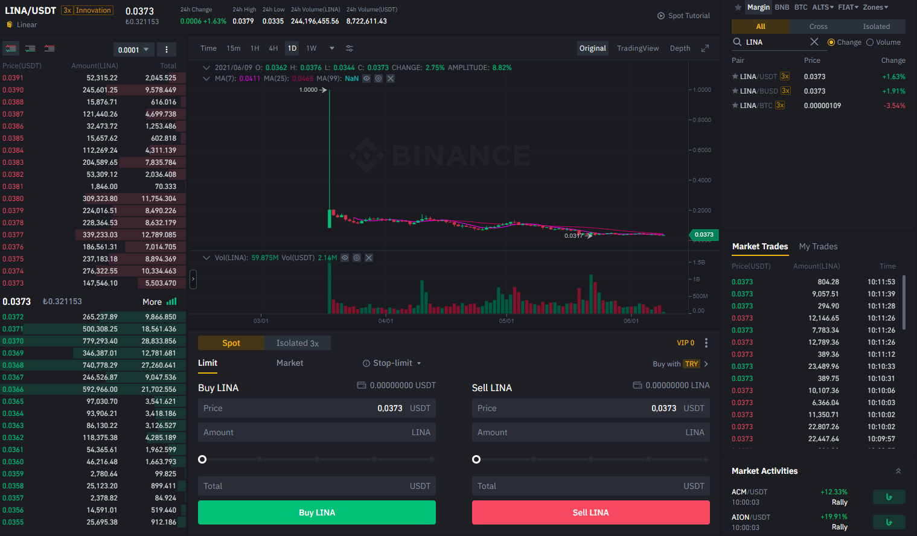Show buy orders only order book view
Screen dimensions: 917x536
pos(30,48)
